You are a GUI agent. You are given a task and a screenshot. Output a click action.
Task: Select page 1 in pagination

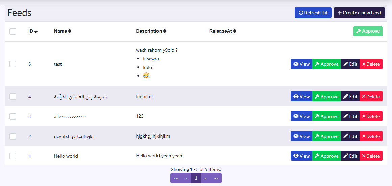pos(196,178)
